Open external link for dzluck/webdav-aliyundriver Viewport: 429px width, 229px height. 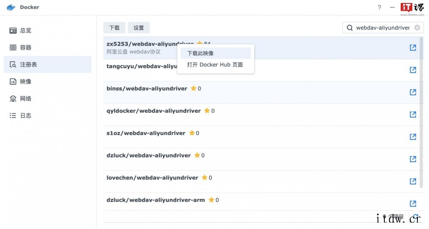pos(413,159)
